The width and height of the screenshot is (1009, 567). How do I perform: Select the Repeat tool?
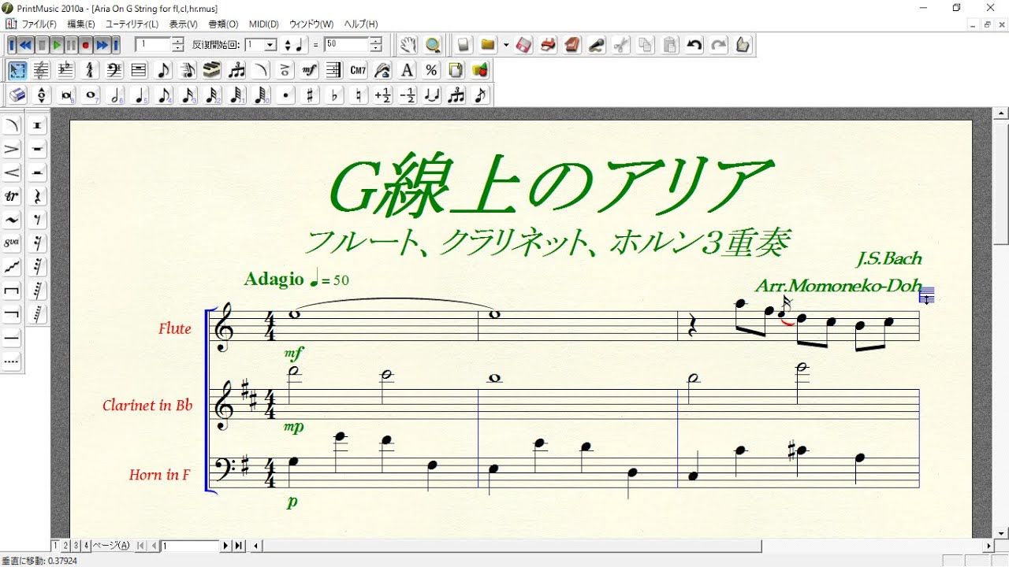point(333,71)
